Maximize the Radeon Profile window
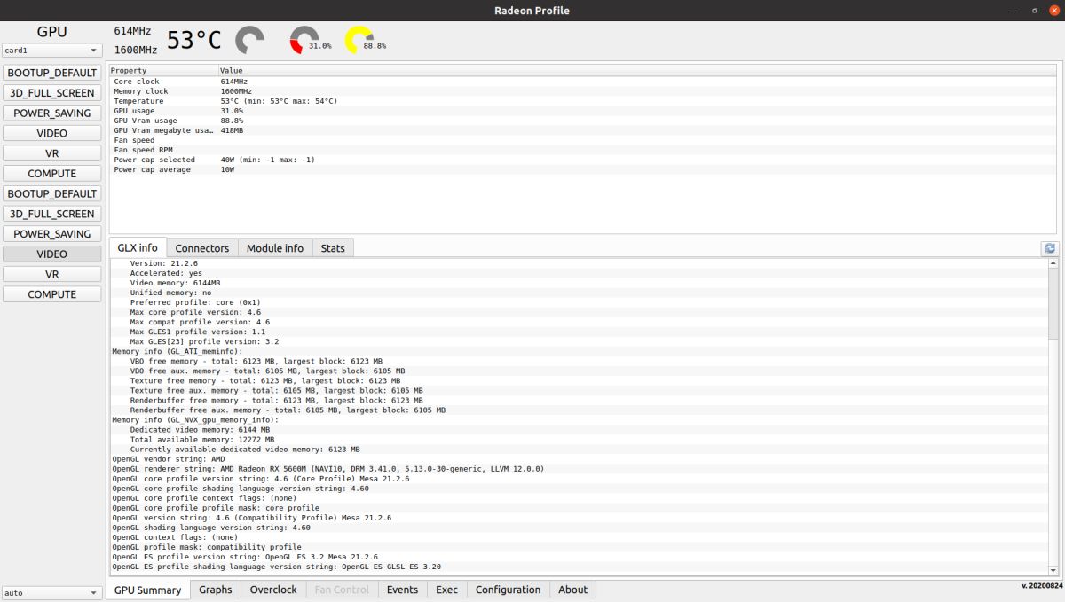 click(1035, 11)
